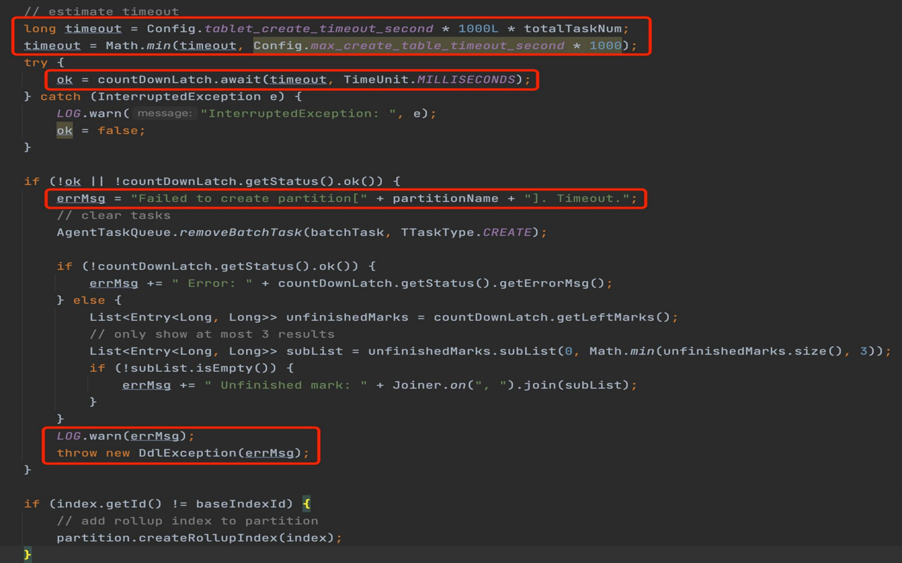Click "await" in the countDownLatch.await call
The image size is (902, 563).
pyautogui.click(x=242, y=80)
